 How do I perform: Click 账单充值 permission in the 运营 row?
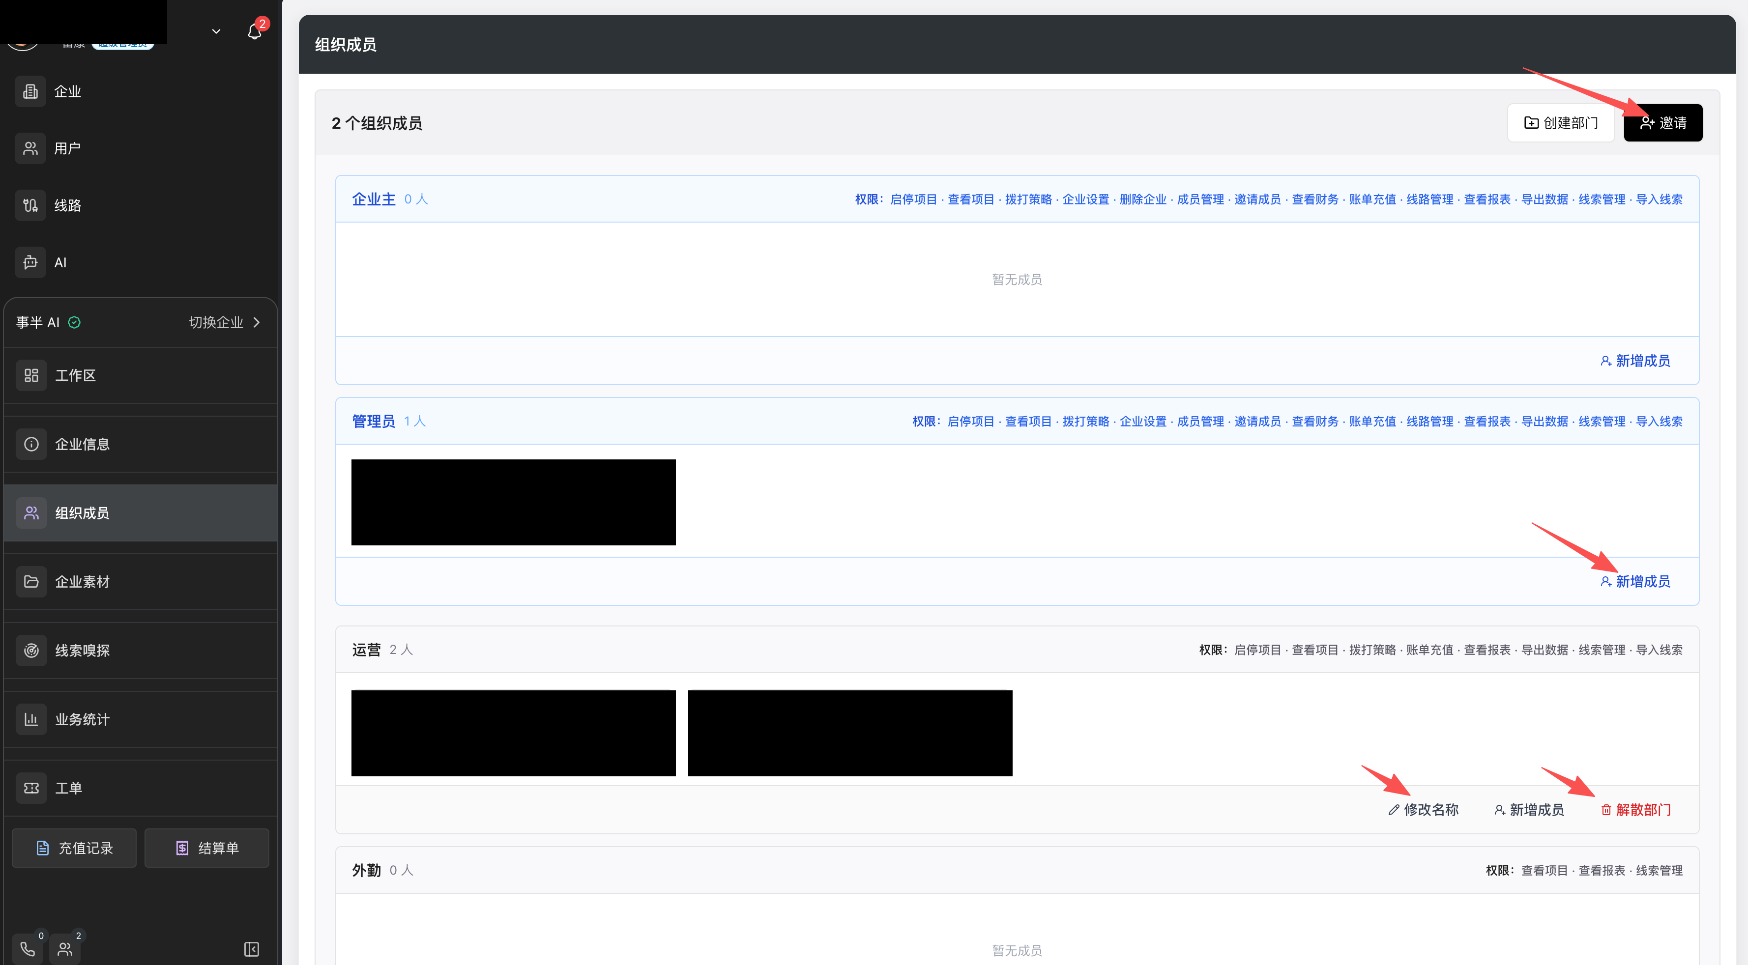tap(1430, 650)
